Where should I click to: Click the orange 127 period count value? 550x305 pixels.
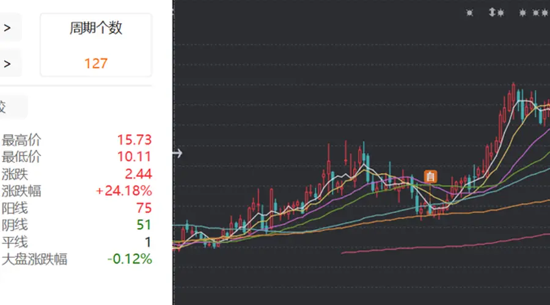click(96, 63)
